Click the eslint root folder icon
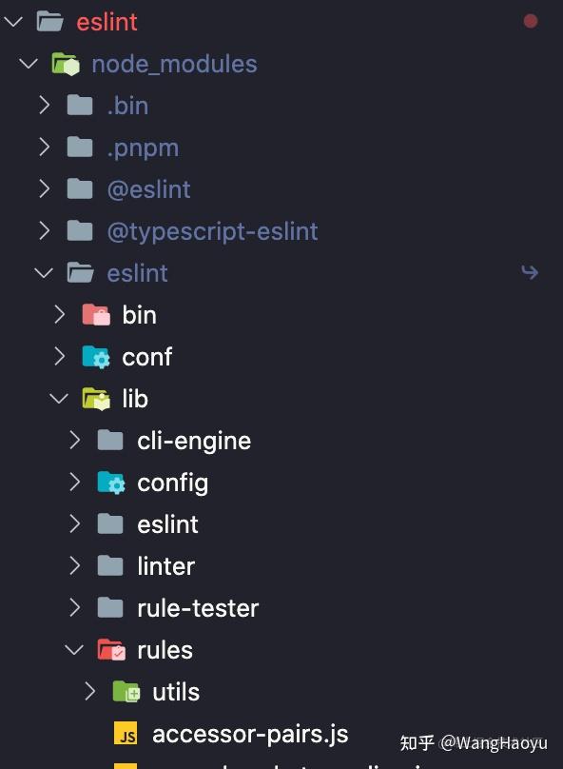The width and height of the screenshot is (563, 769). coord(49,21)
